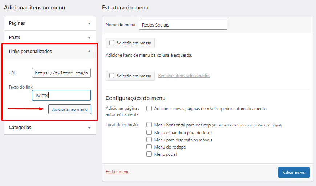This screenshot has height=186, width=316.
Task: Enable automatic adding of top-level pages
Action: (149, 108)
